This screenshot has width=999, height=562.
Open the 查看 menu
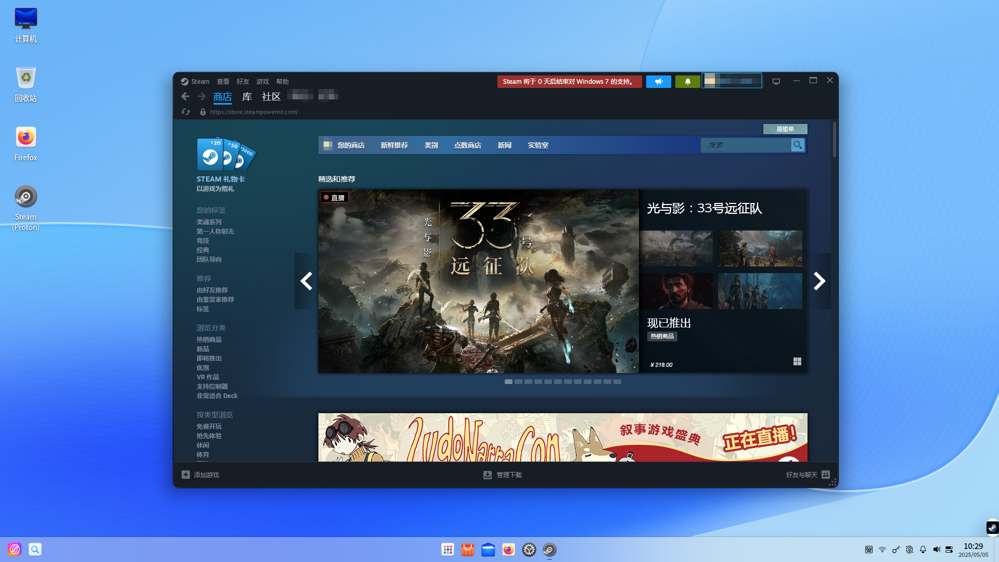click(x=223, y=82)
